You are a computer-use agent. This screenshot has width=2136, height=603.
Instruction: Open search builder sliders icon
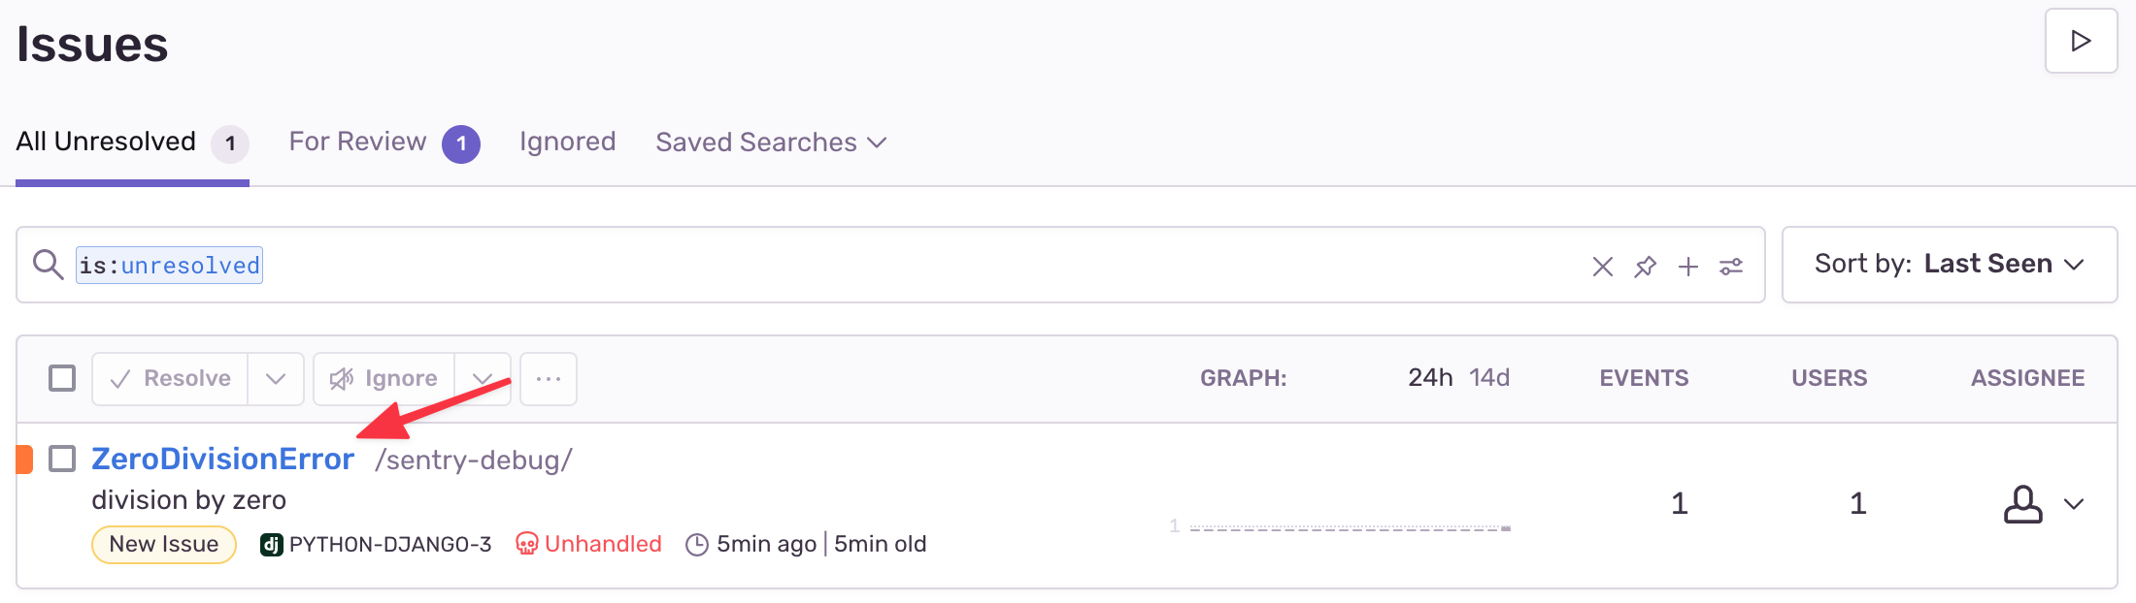pos(1731,267)
